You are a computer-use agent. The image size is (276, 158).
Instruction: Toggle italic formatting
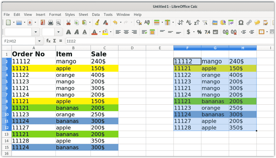(x=77, y=32)
